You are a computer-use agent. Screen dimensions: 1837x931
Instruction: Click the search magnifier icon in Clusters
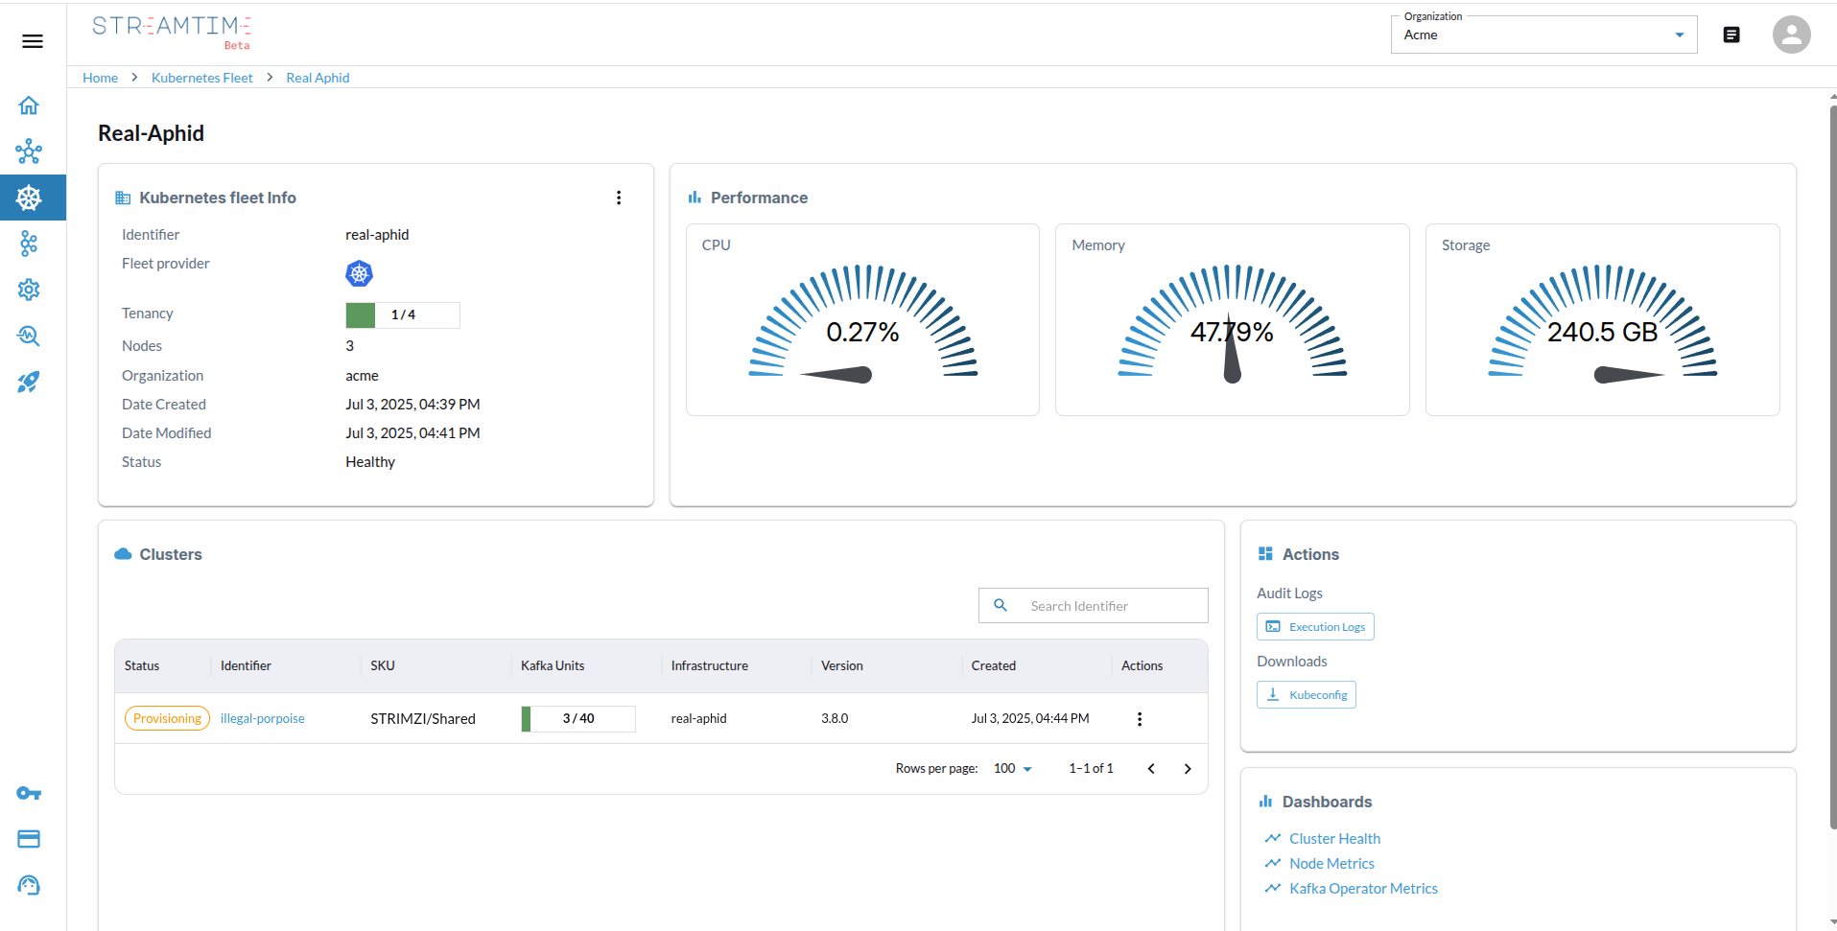1001,606
